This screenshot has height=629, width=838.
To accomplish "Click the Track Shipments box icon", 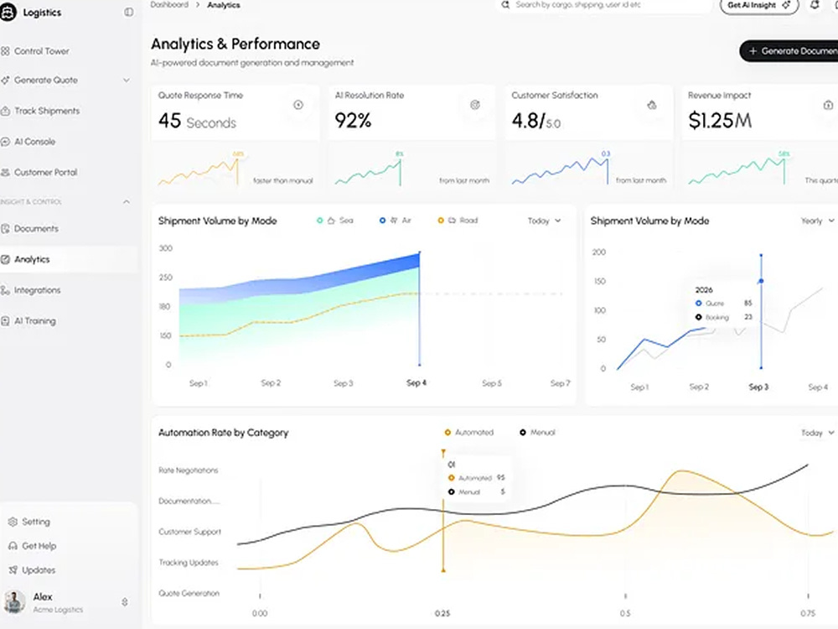I will point(5,111).
